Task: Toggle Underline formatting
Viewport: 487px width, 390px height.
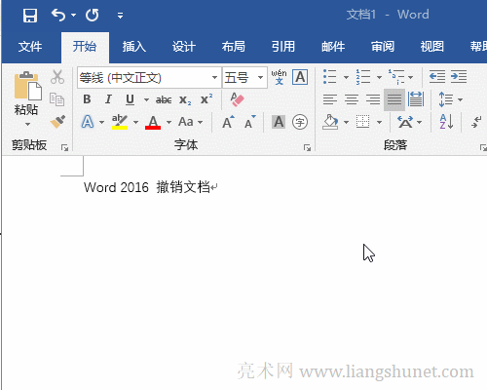Action: pos(130,99)
